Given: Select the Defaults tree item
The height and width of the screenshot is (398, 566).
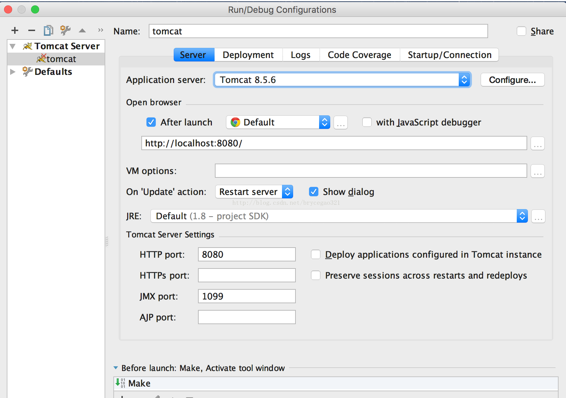Looking at the screenshot, I should (56, 72).
